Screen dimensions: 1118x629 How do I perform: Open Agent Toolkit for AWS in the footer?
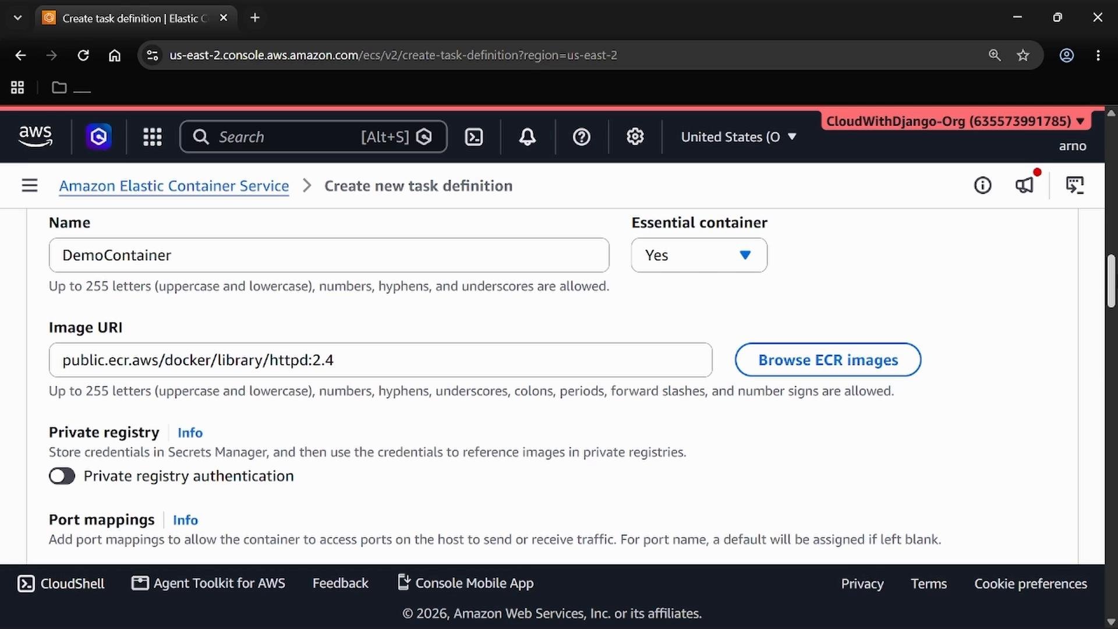(x=208, y=583)
